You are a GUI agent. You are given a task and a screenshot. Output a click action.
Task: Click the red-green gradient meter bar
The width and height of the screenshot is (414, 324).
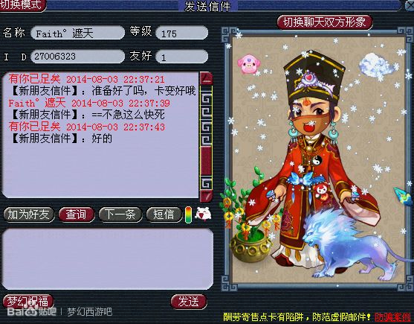point(188,215)
